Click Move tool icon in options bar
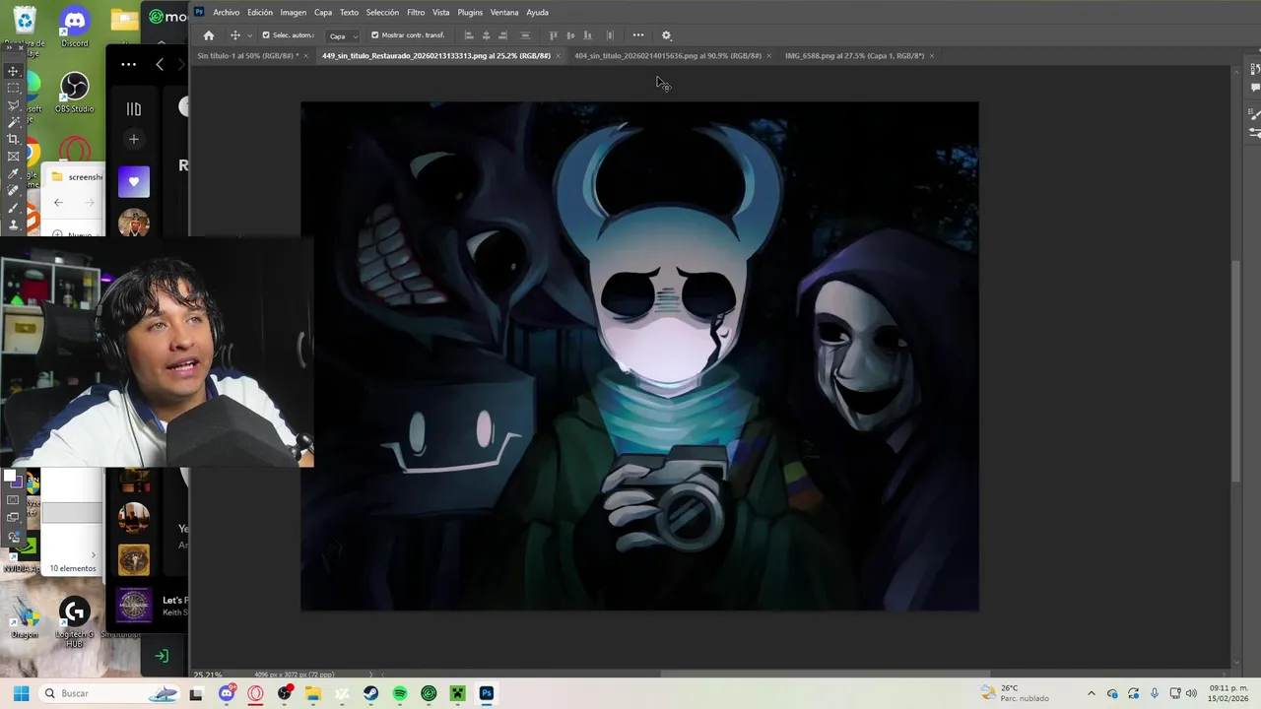This screenshot has width=1261, height=709. [x=234, y=35]
